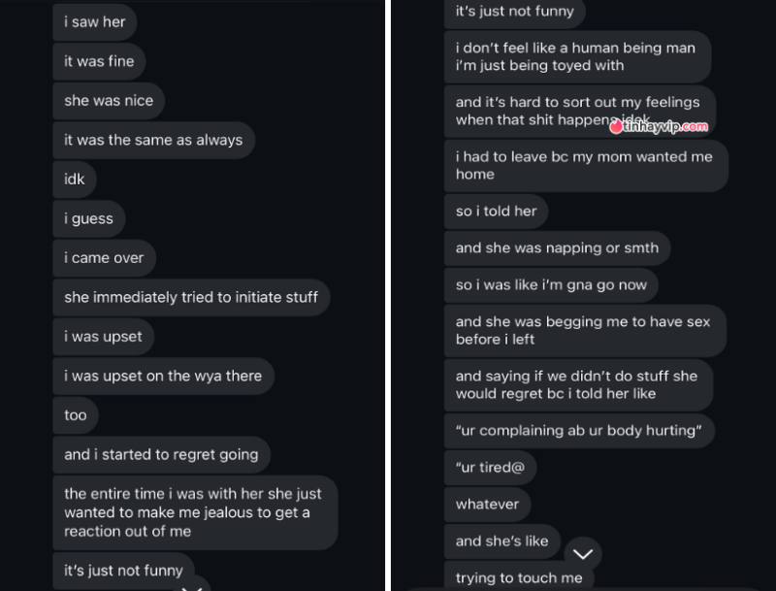
Task: Click the scroll-down chevron in left chat
Action: pyautogui.click(x=192, y=586)
